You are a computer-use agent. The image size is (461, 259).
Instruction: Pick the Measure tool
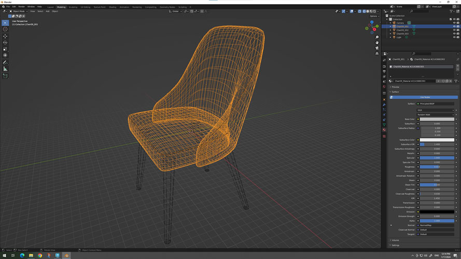point(5,69)
